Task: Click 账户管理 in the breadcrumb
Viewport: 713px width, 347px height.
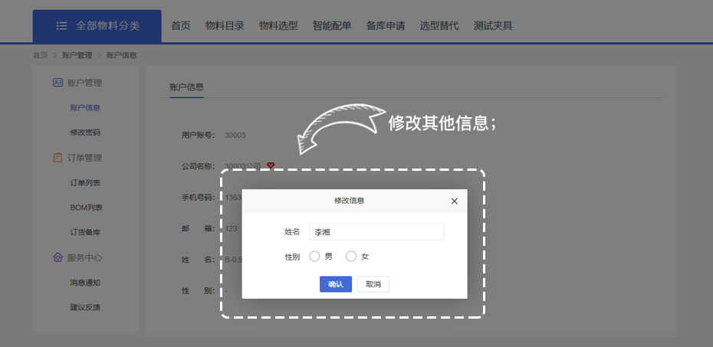Action: pyautogui.click(x=77, y=55)
